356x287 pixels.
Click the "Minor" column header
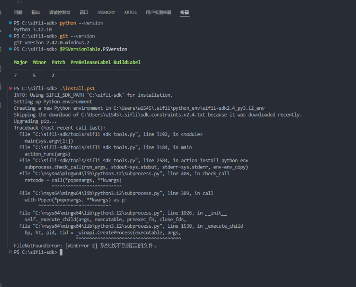(x=39, y=62)
